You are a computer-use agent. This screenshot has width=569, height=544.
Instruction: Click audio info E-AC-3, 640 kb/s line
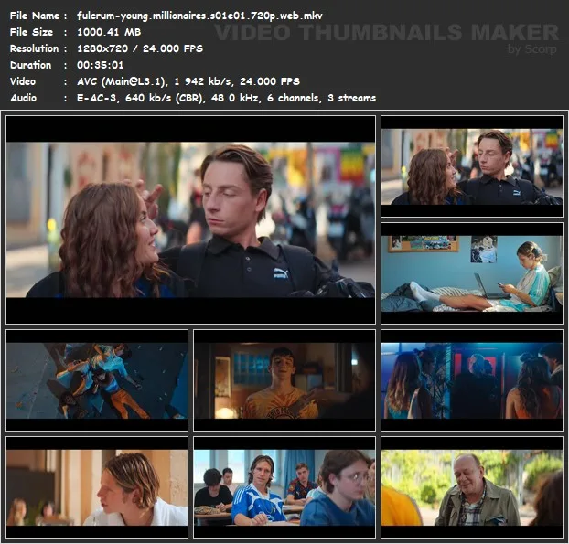[x=226, y=98]
